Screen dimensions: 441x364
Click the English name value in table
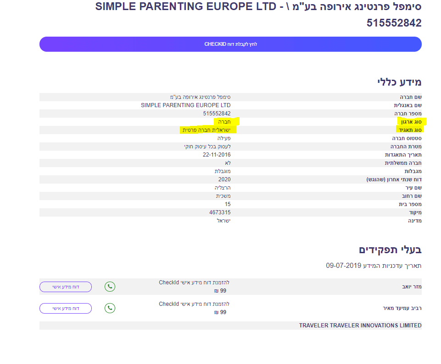185,105
